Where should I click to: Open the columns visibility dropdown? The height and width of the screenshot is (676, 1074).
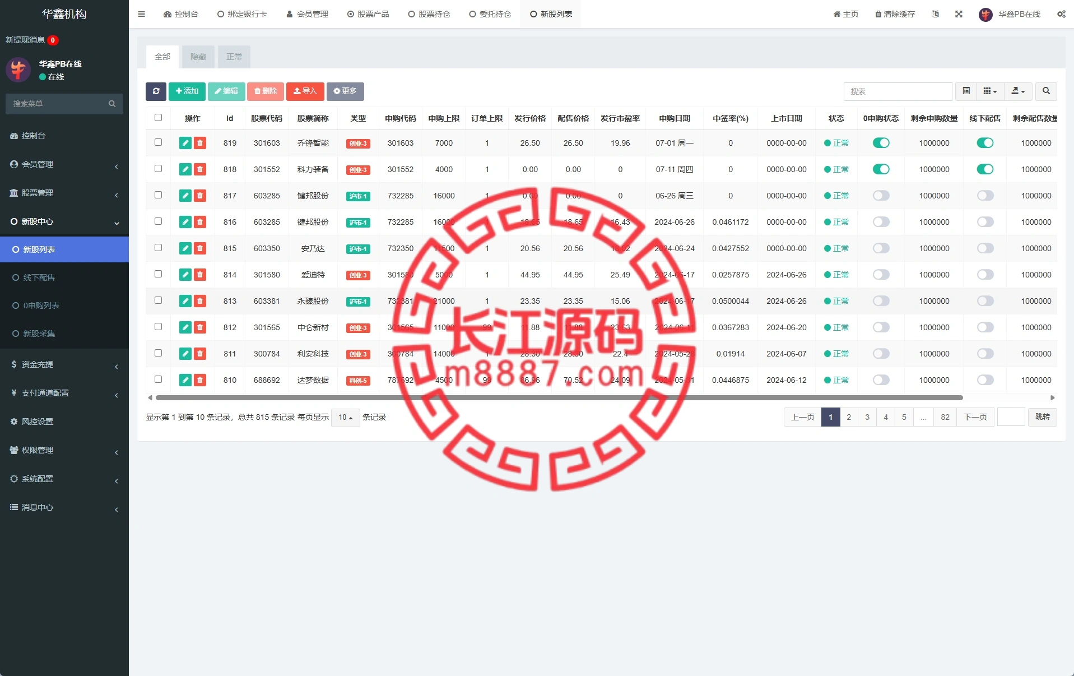[x=990, y=91]
